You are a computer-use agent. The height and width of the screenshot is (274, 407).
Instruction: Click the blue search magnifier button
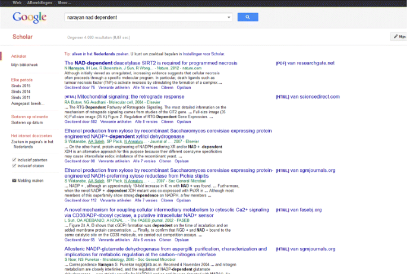click(x=248, y=17)
